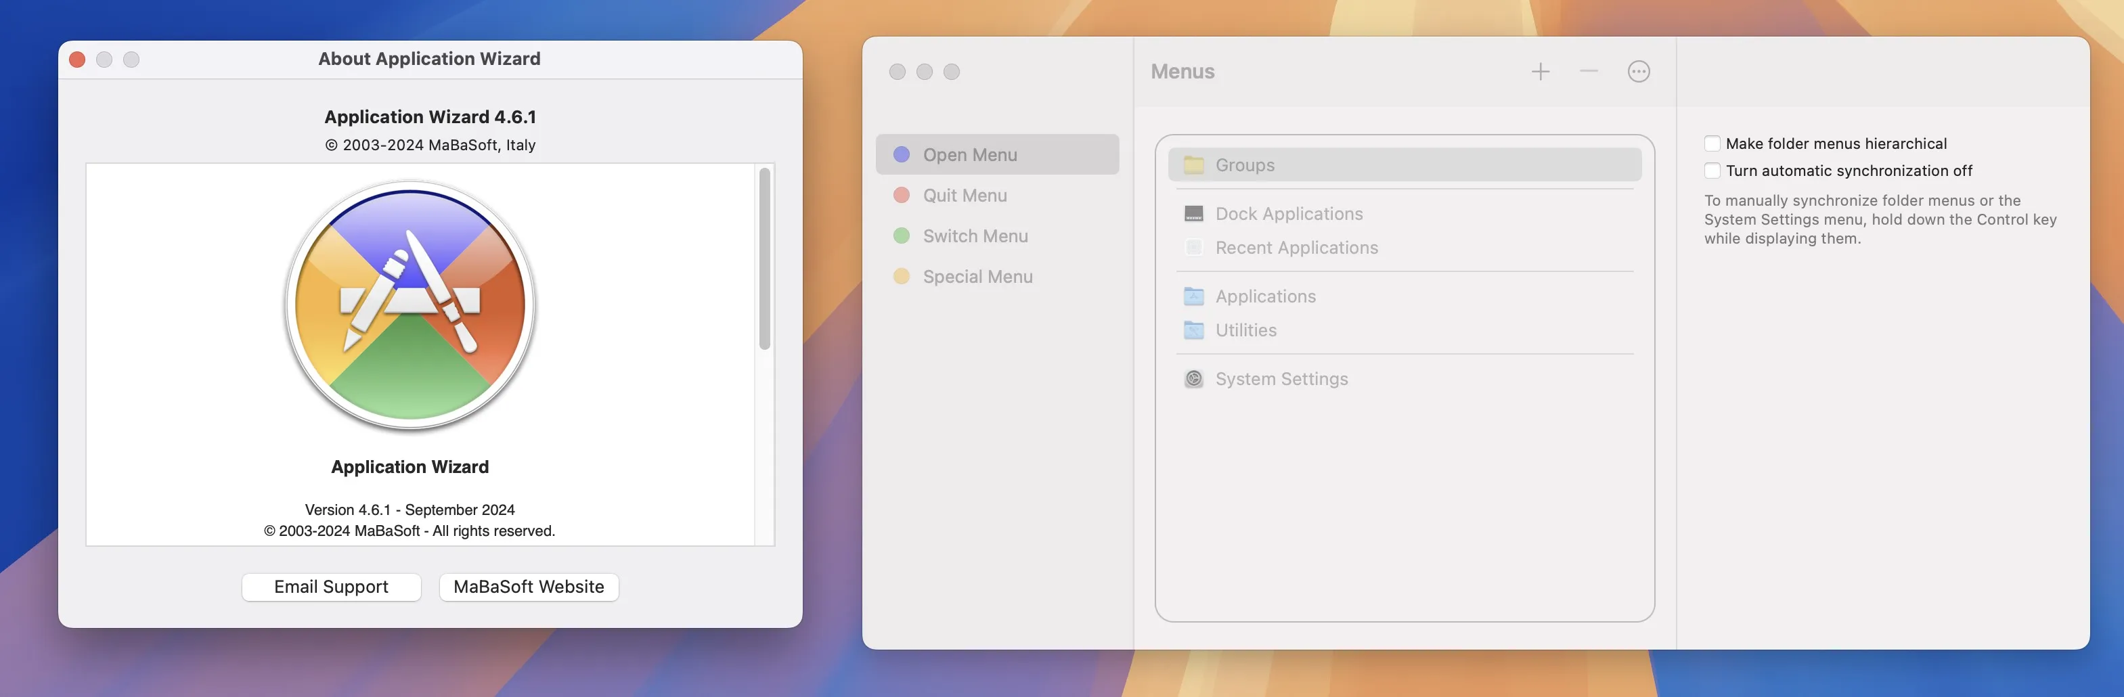Click the yellow dot beside Special Menu
The width and height of the screenshot is (2124, 697).
(x=901, y=276)
